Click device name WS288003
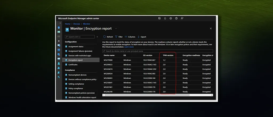Screen dimensions: 273x117 click(108, 78)
